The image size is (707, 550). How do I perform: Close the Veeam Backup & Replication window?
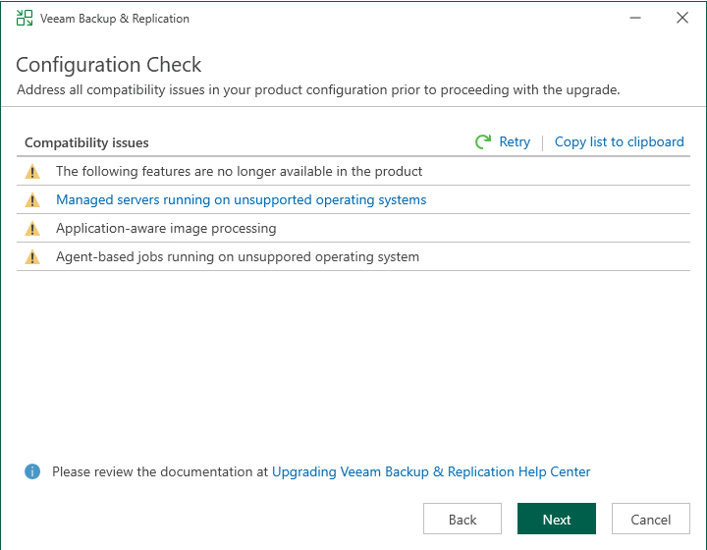[682, 19]
